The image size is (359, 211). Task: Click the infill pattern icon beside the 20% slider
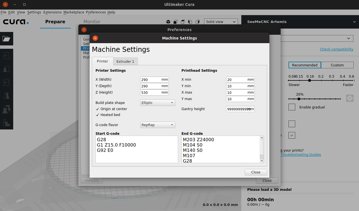pos(350,98)
